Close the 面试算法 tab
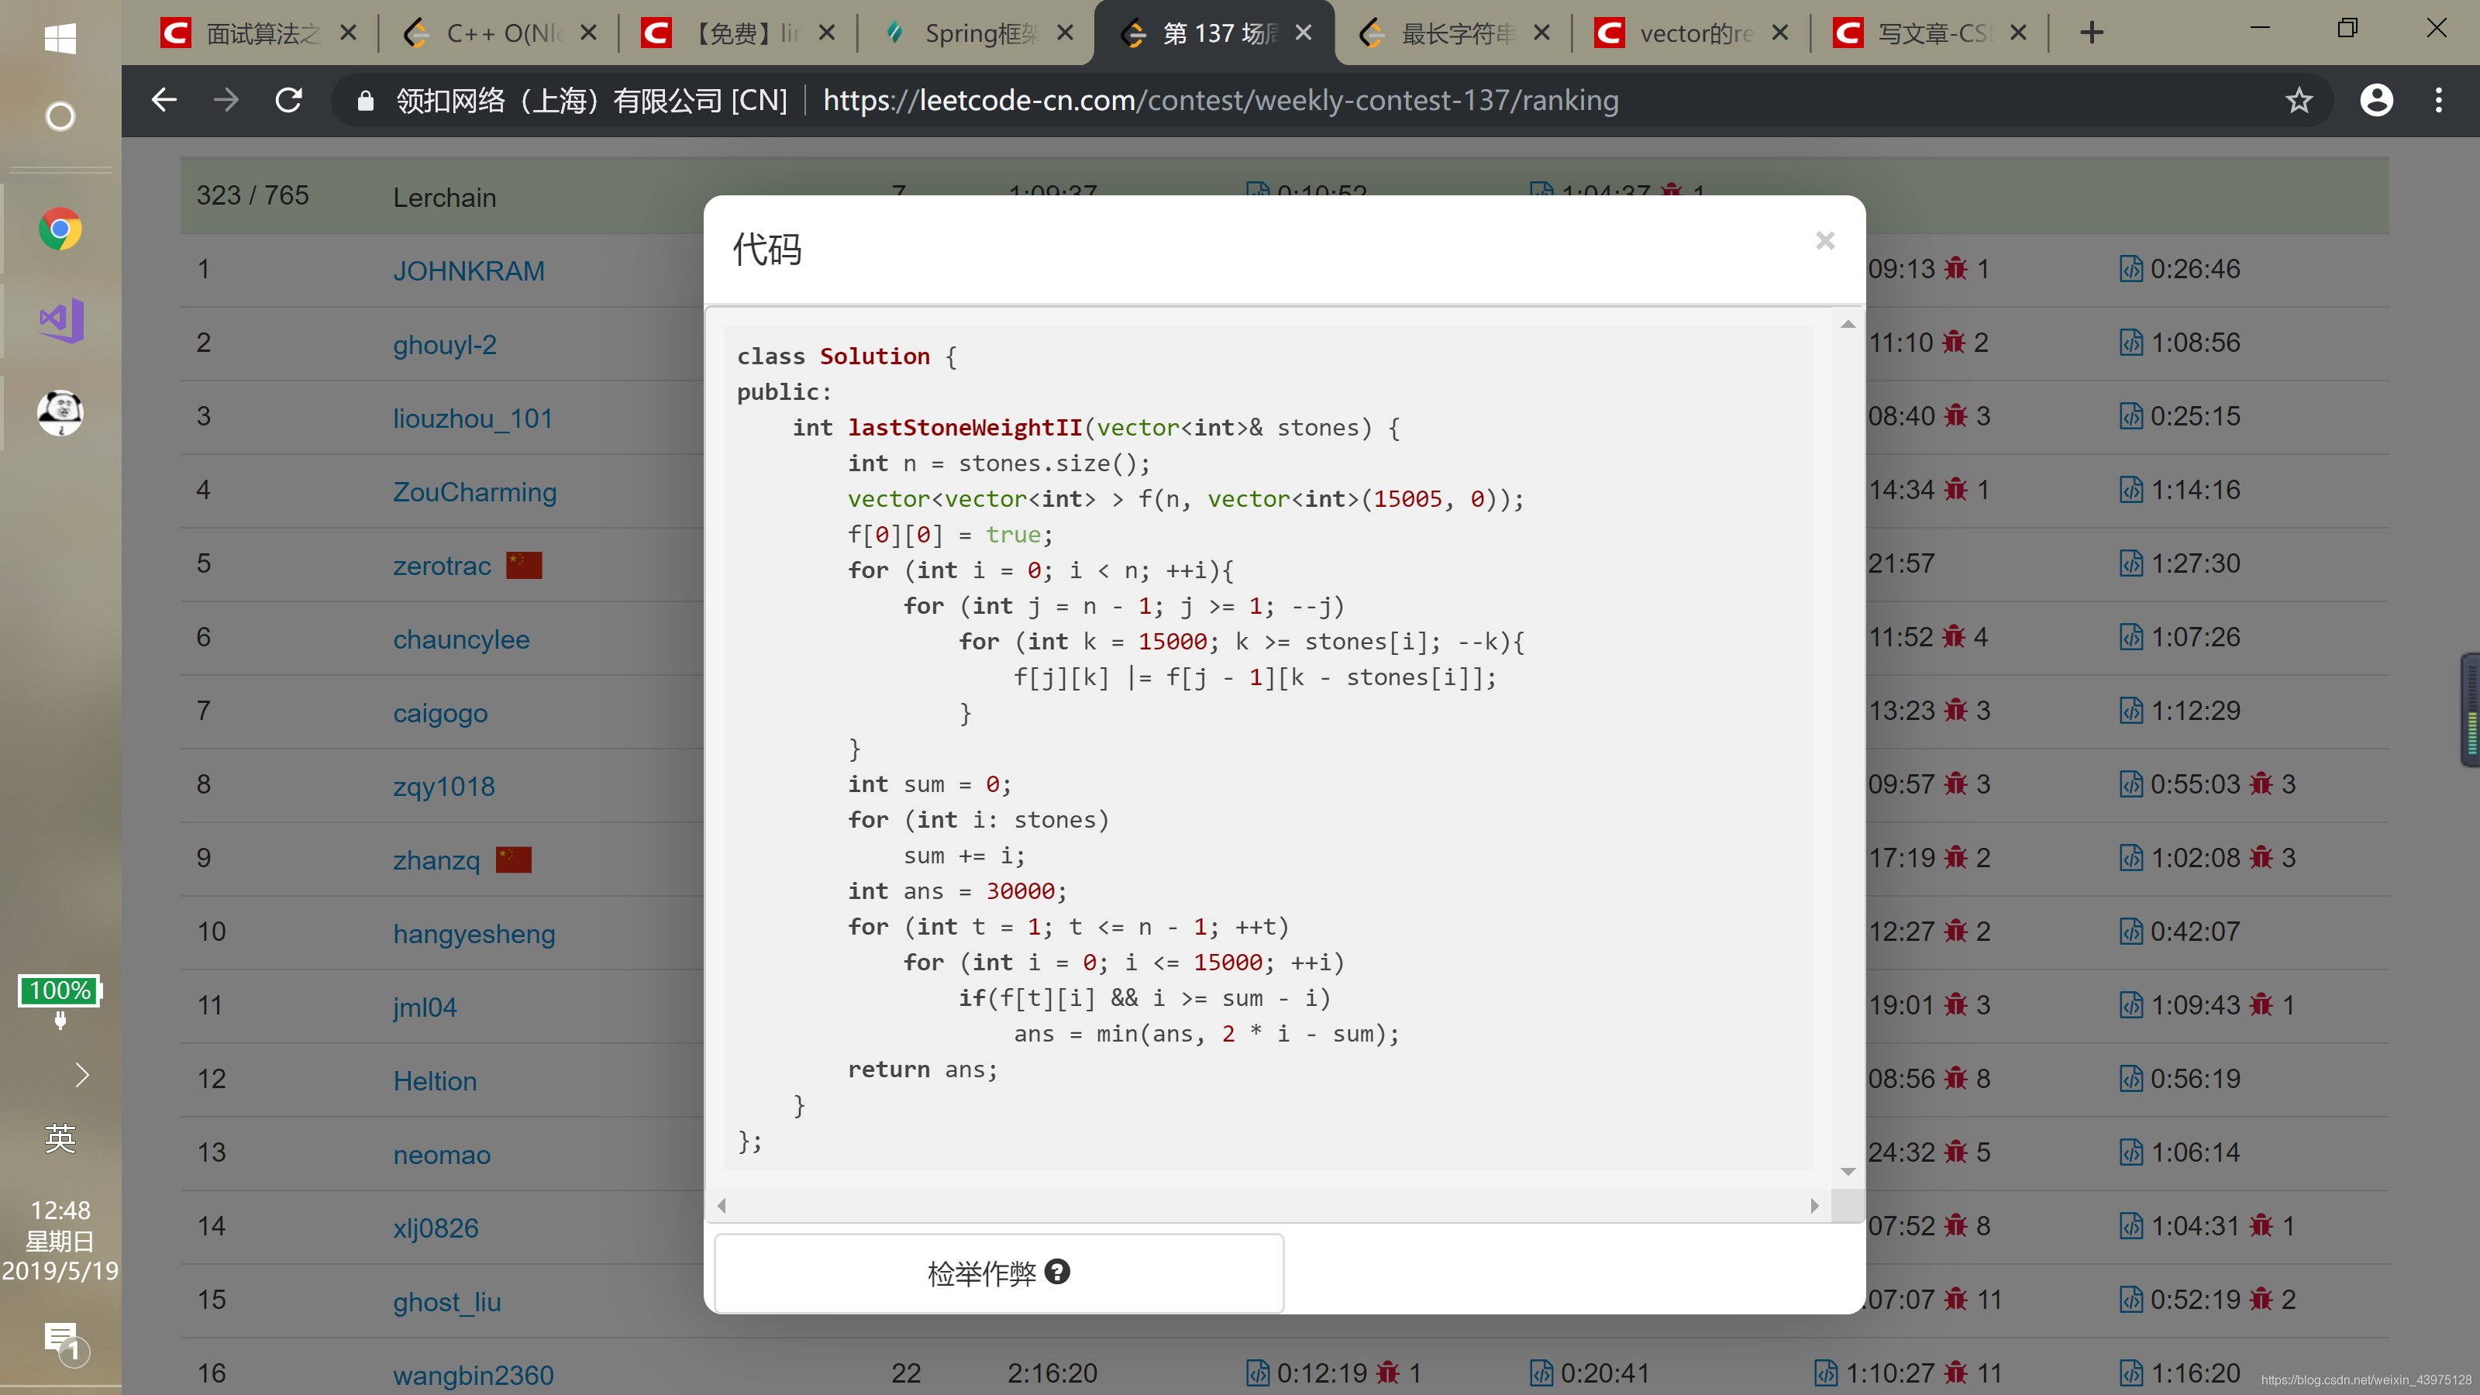The height and width of the screenshot is (1395, 2480). point(349,33)
